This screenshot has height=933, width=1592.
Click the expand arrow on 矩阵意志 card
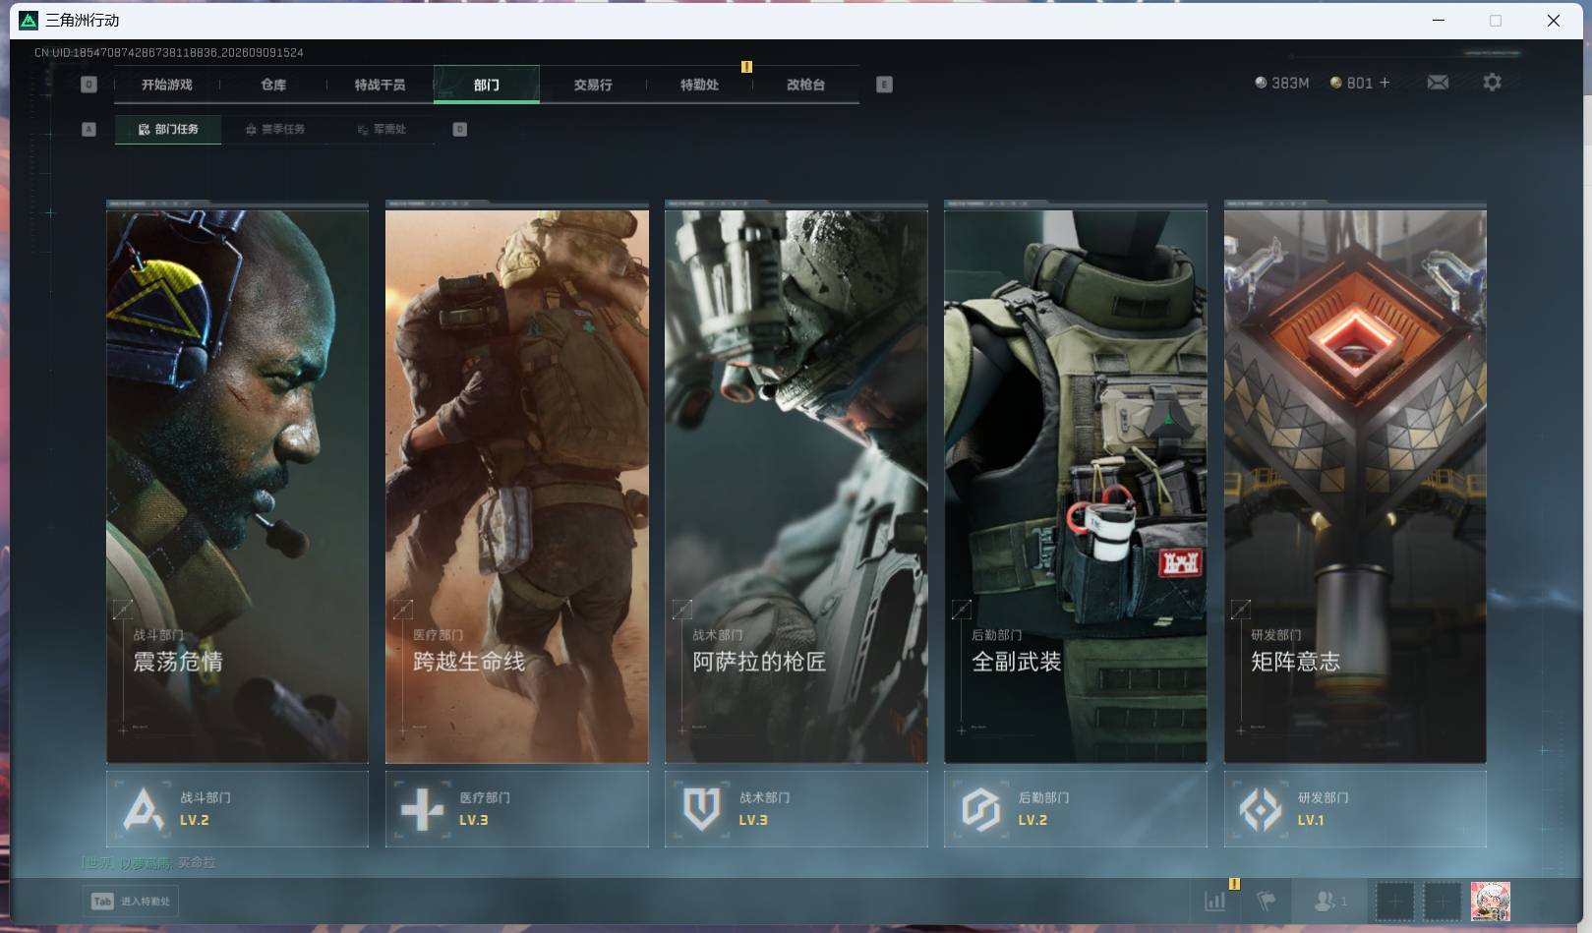coord(1241,610)
